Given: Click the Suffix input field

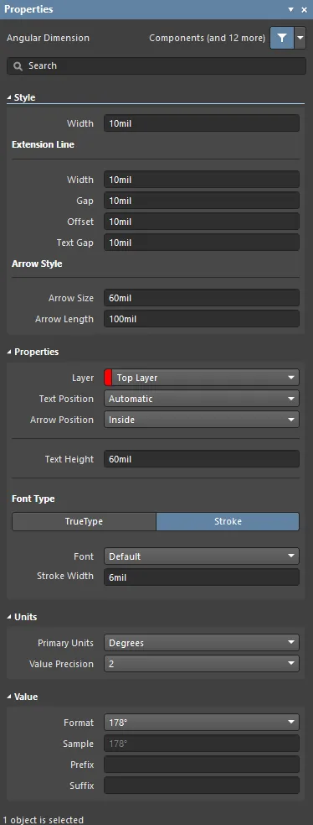Looking at the screenshot, I should 202,786.
